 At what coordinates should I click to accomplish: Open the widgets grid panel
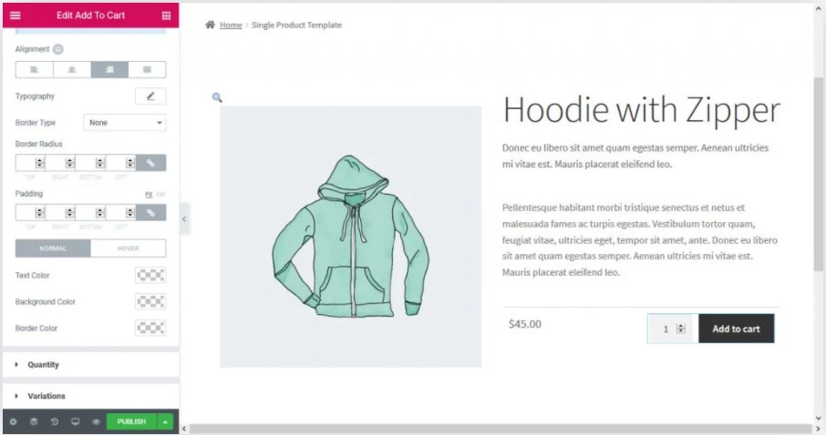coord(166,15)
